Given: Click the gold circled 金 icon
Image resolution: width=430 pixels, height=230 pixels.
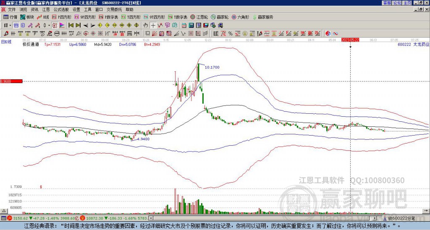Looking at the screenshot, I should click(245, 34).
